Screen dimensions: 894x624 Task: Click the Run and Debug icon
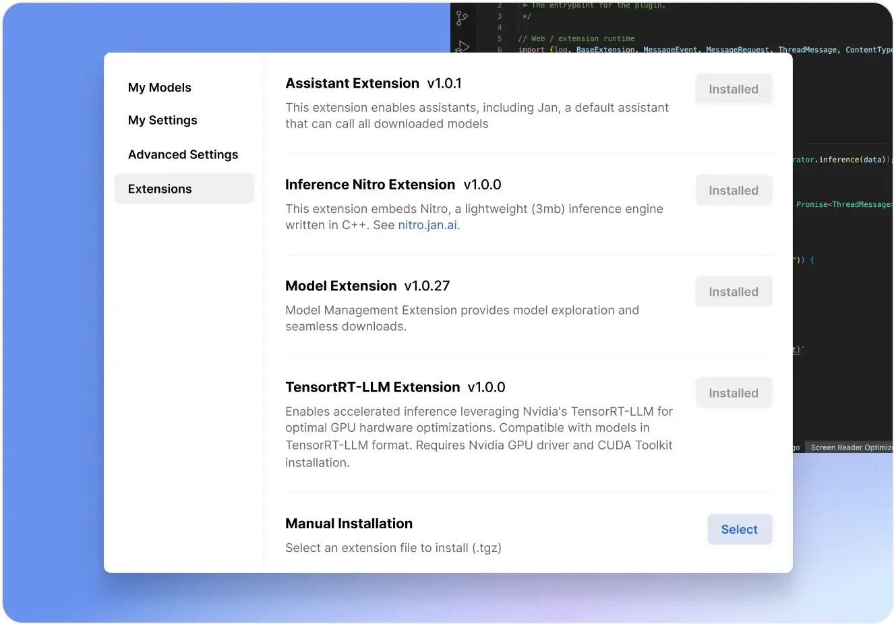(462, 47)
